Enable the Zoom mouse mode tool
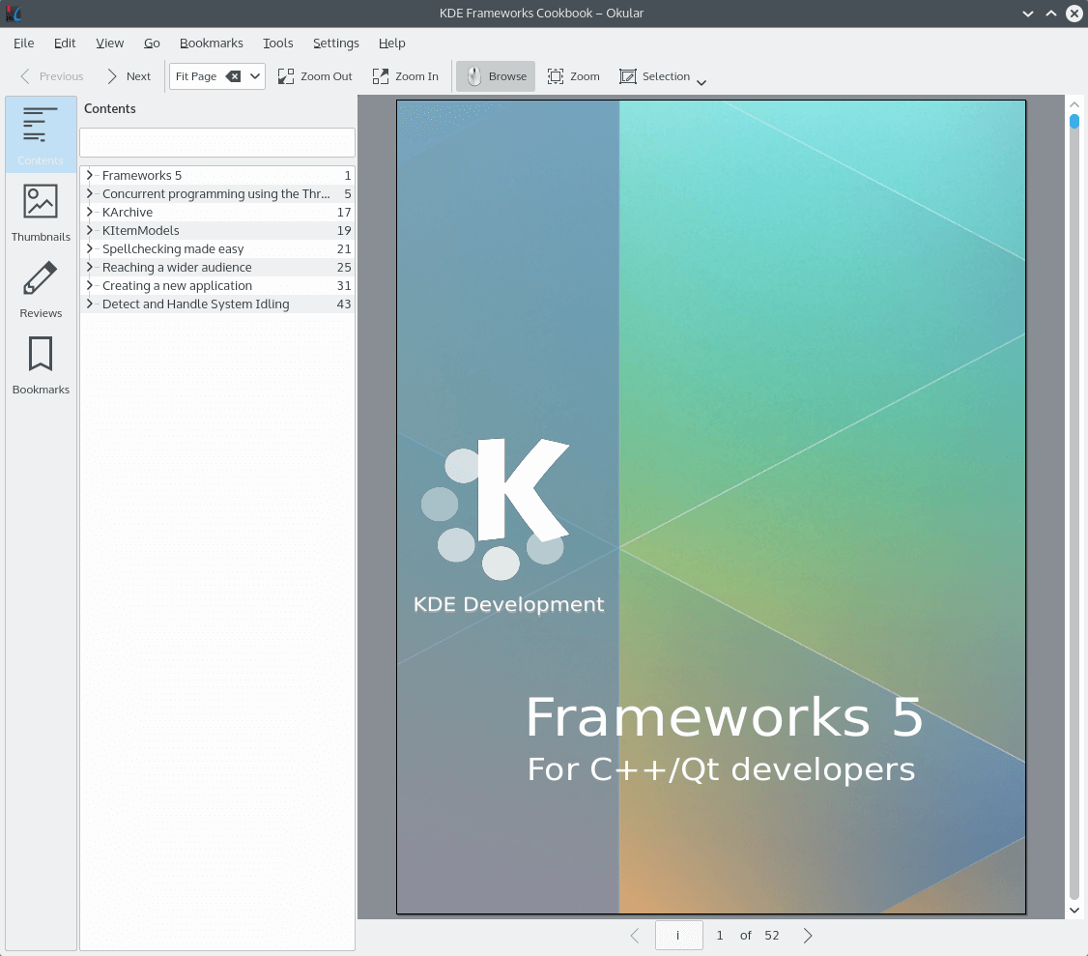The image size is (1088, 956). 574,76
